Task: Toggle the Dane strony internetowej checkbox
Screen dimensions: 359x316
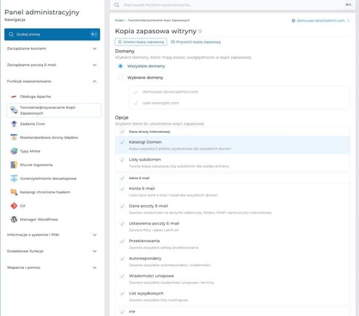Action: coord(122,132)
